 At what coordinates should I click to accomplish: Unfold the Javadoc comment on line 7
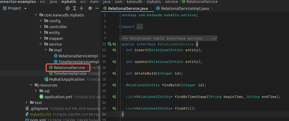(x=120, y=38)
